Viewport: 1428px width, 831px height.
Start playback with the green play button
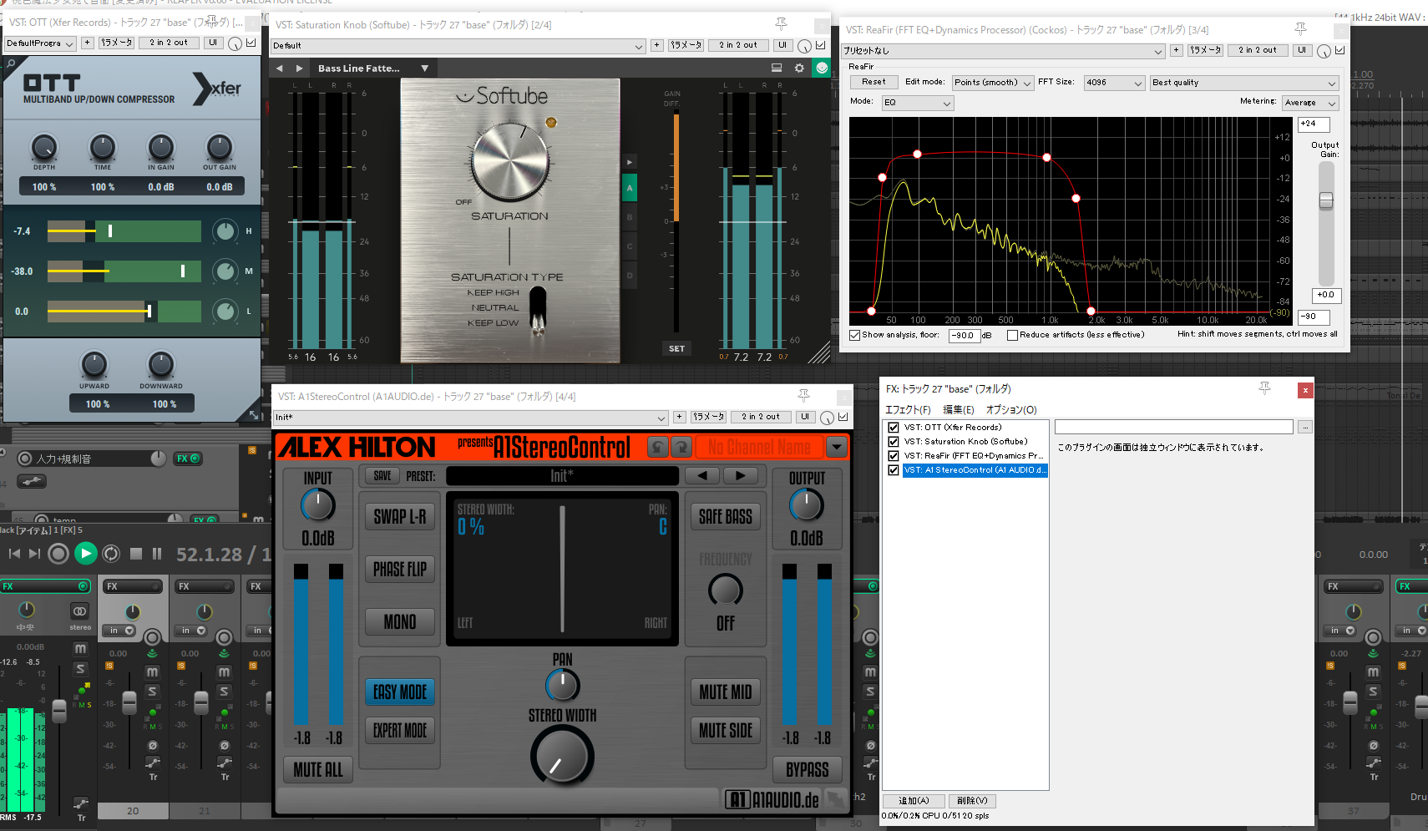[x=86, y=553]
